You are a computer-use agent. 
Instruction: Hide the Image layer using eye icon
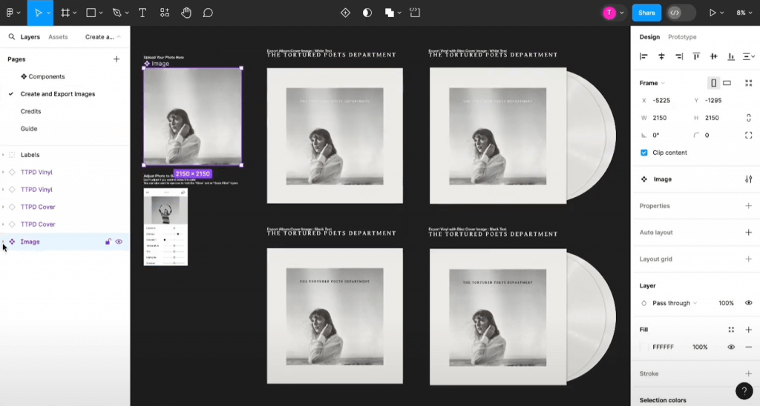pyautogui.click(x=119, y=242)
